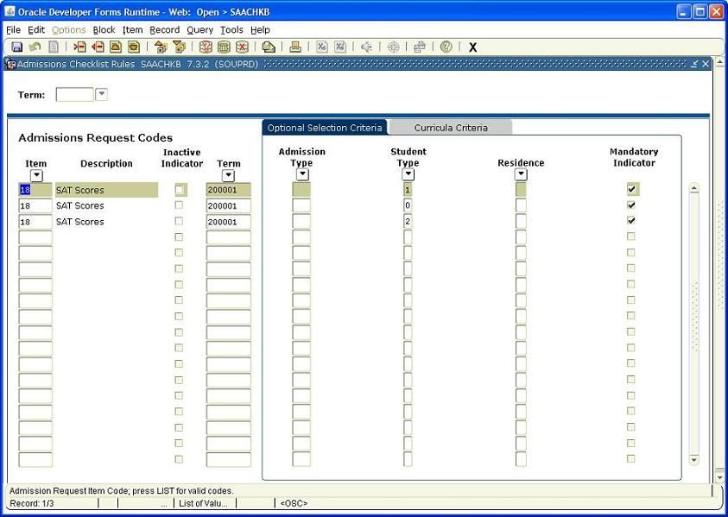
Task: Open the Record menu
Action: point(164,29)
